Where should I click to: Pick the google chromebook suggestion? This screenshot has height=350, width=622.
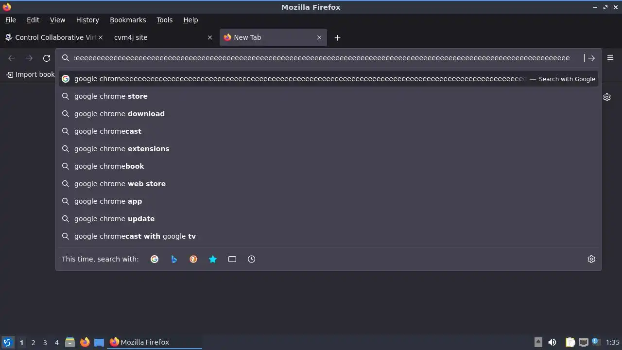[x=328, y=166]
